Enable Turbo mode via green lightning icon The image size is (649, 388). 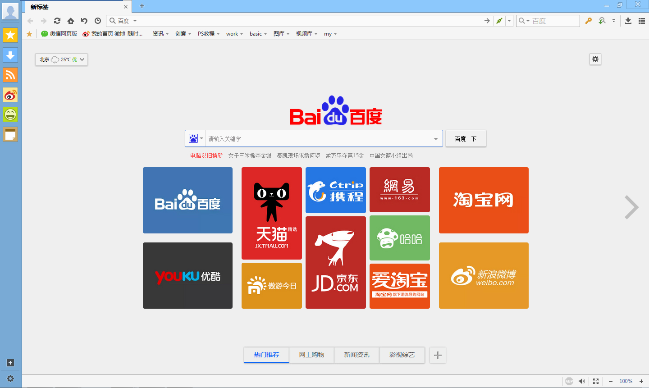pyautogui.click(x=499, y=21)
